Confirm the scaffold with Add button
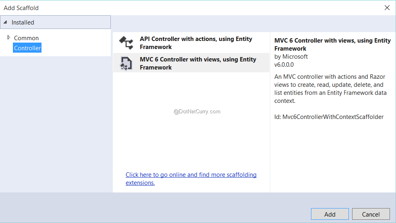This screenshot has height=223, width=396. click(330, 214)
